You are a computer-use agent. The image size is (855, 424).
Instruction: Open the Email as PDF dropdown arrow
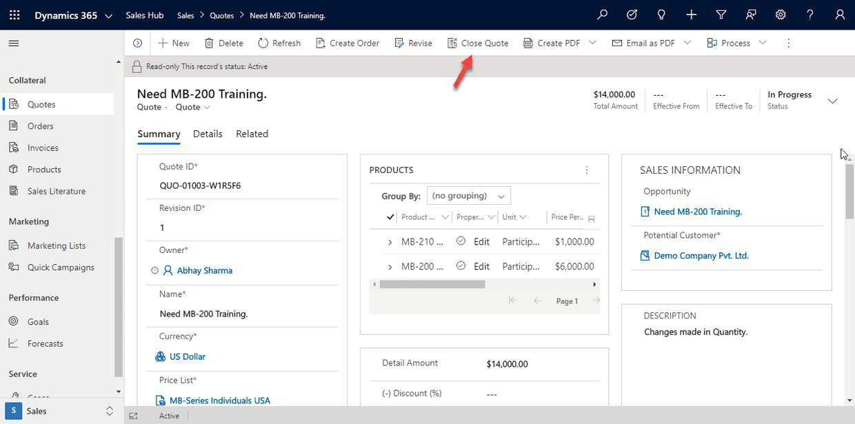(687, 43)
